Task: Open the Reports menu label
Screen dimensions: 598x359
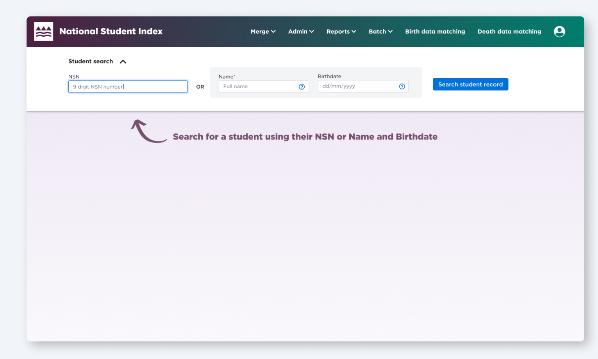Action: tap(338, 32)
